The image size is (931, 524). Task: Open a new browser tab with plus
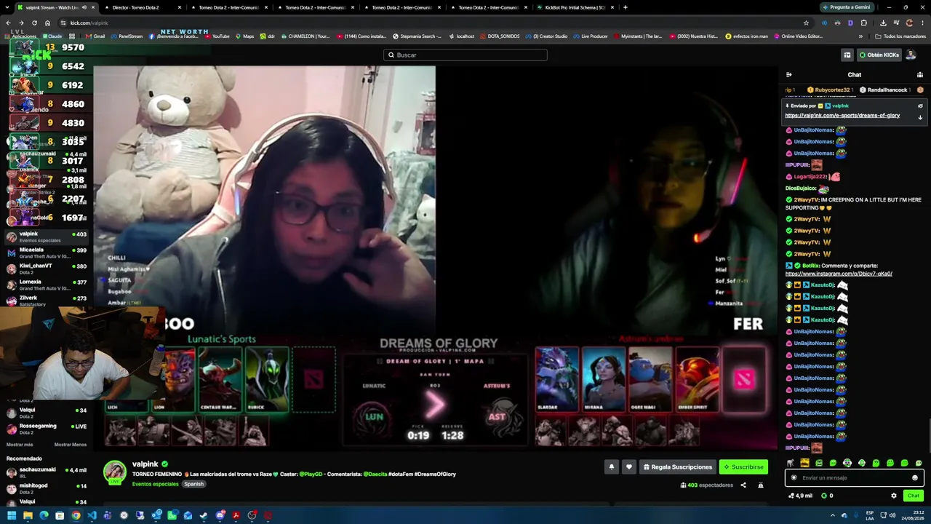(x=625, y=7)
